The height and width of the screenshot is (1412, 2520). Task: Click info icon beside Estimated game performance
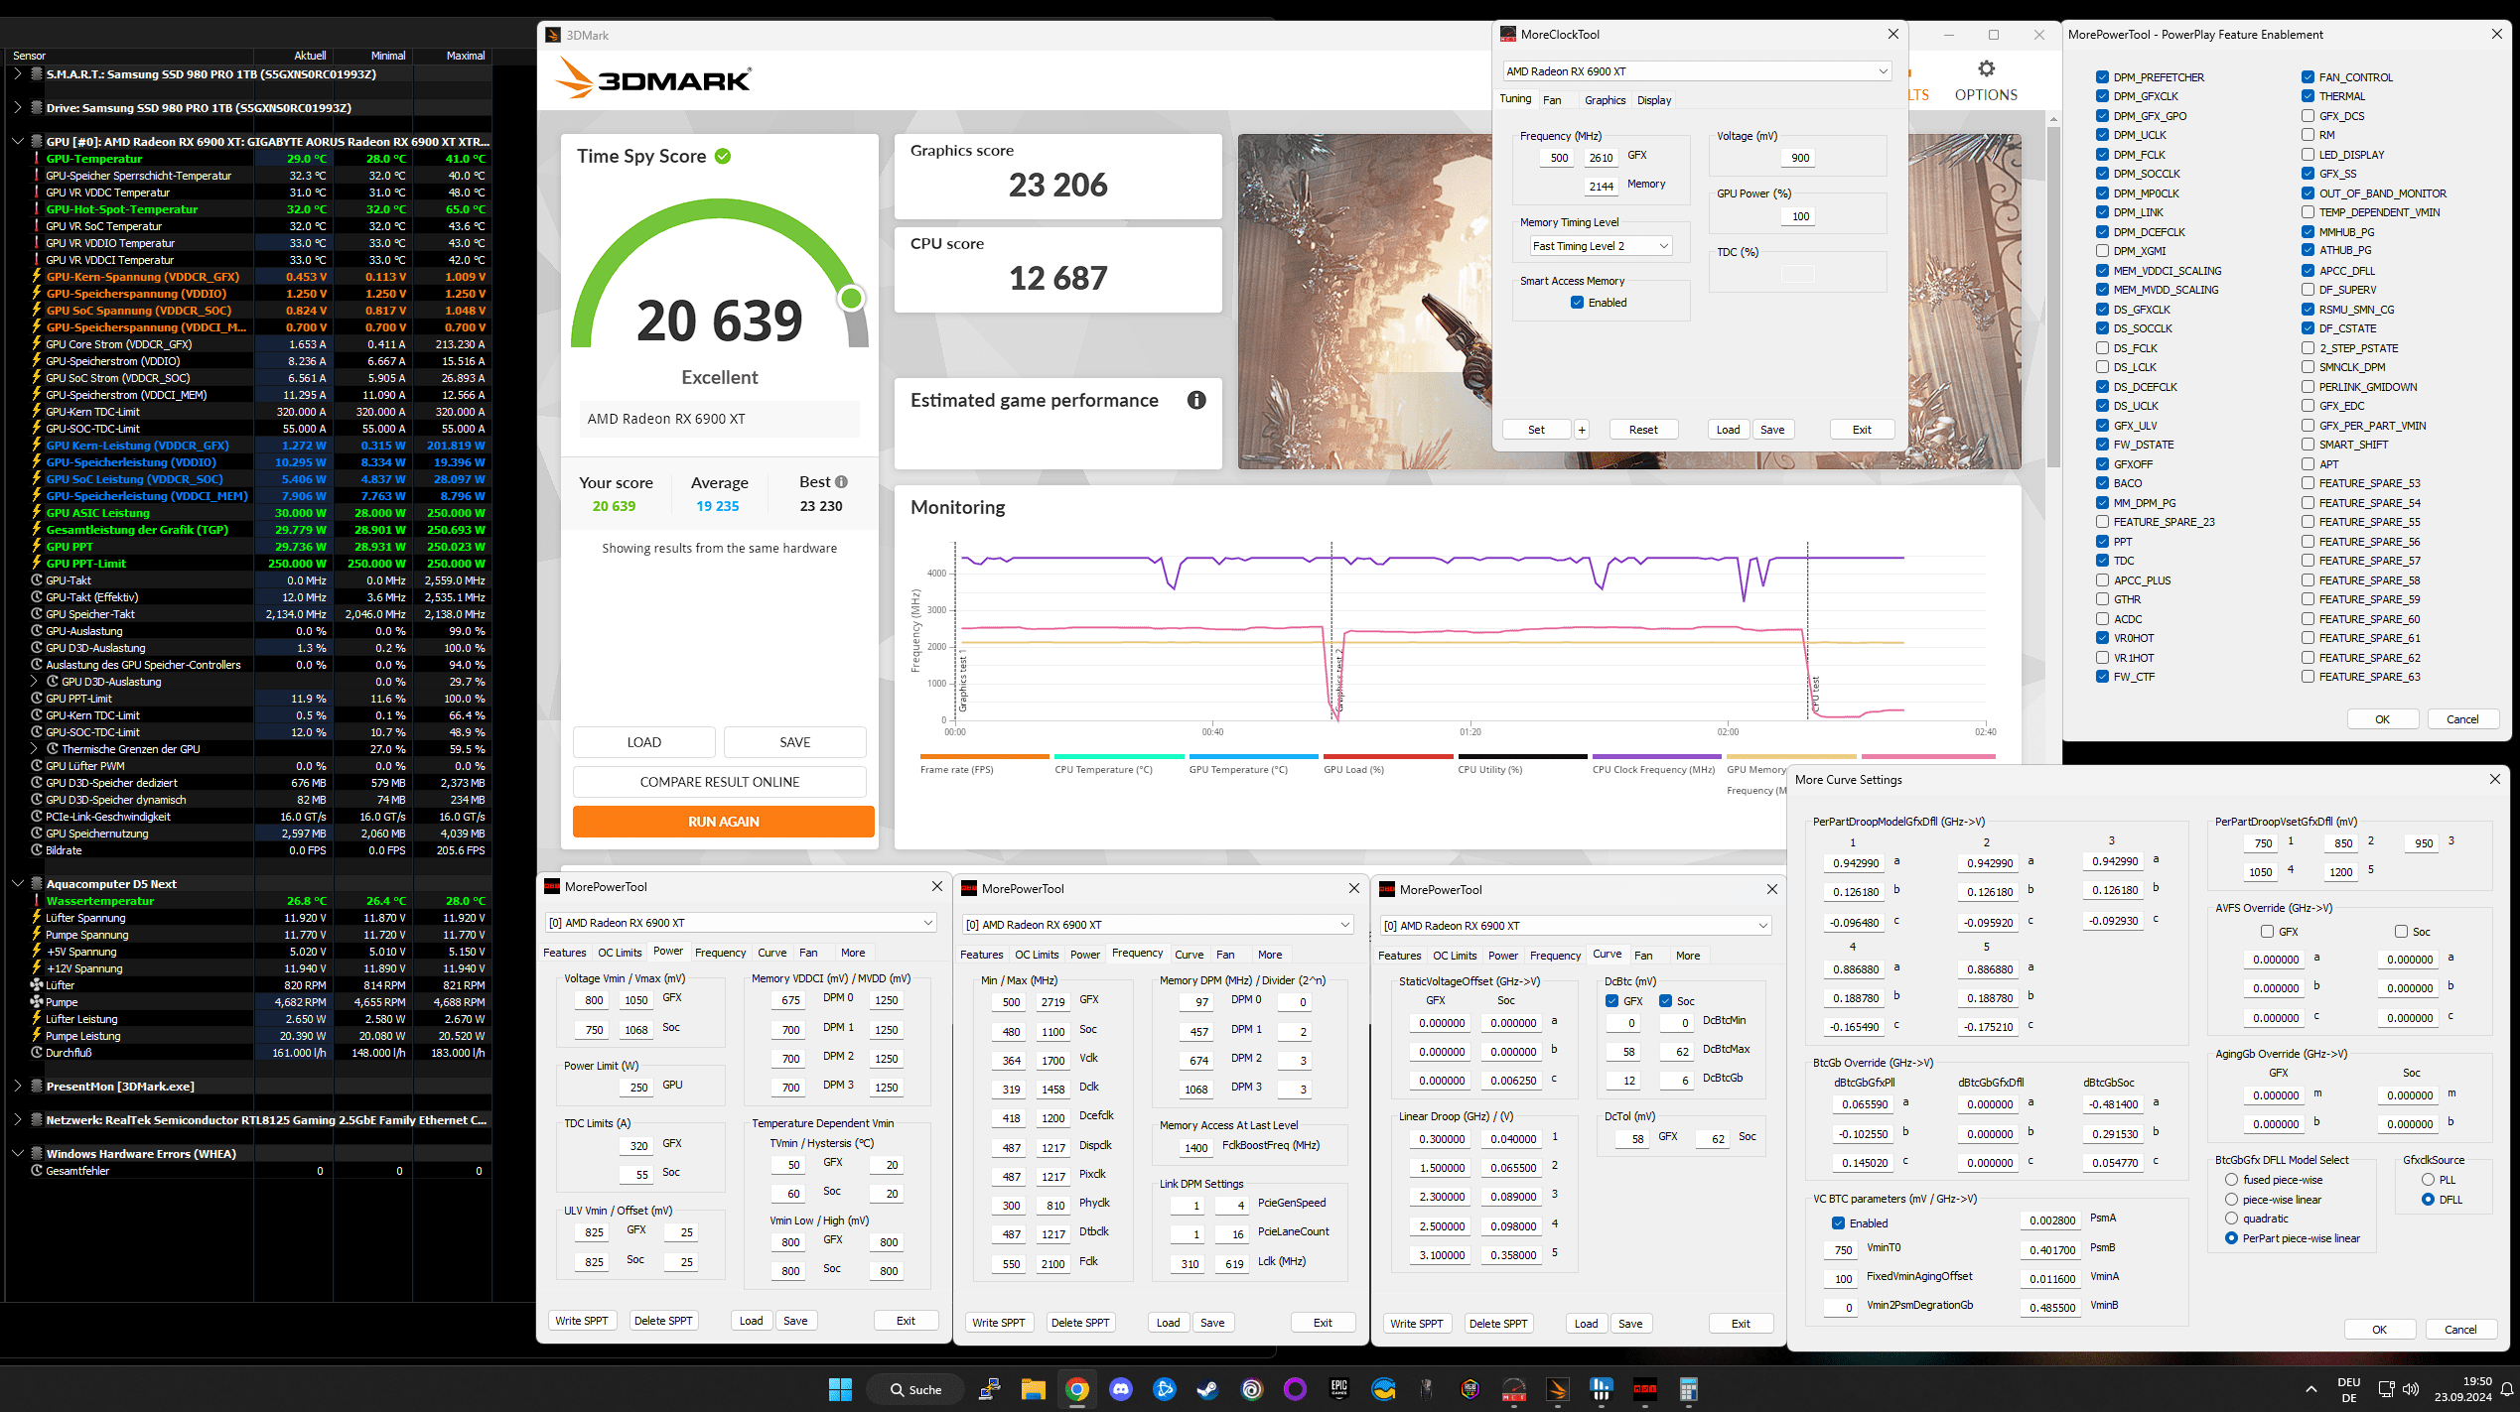(1196, 400)
